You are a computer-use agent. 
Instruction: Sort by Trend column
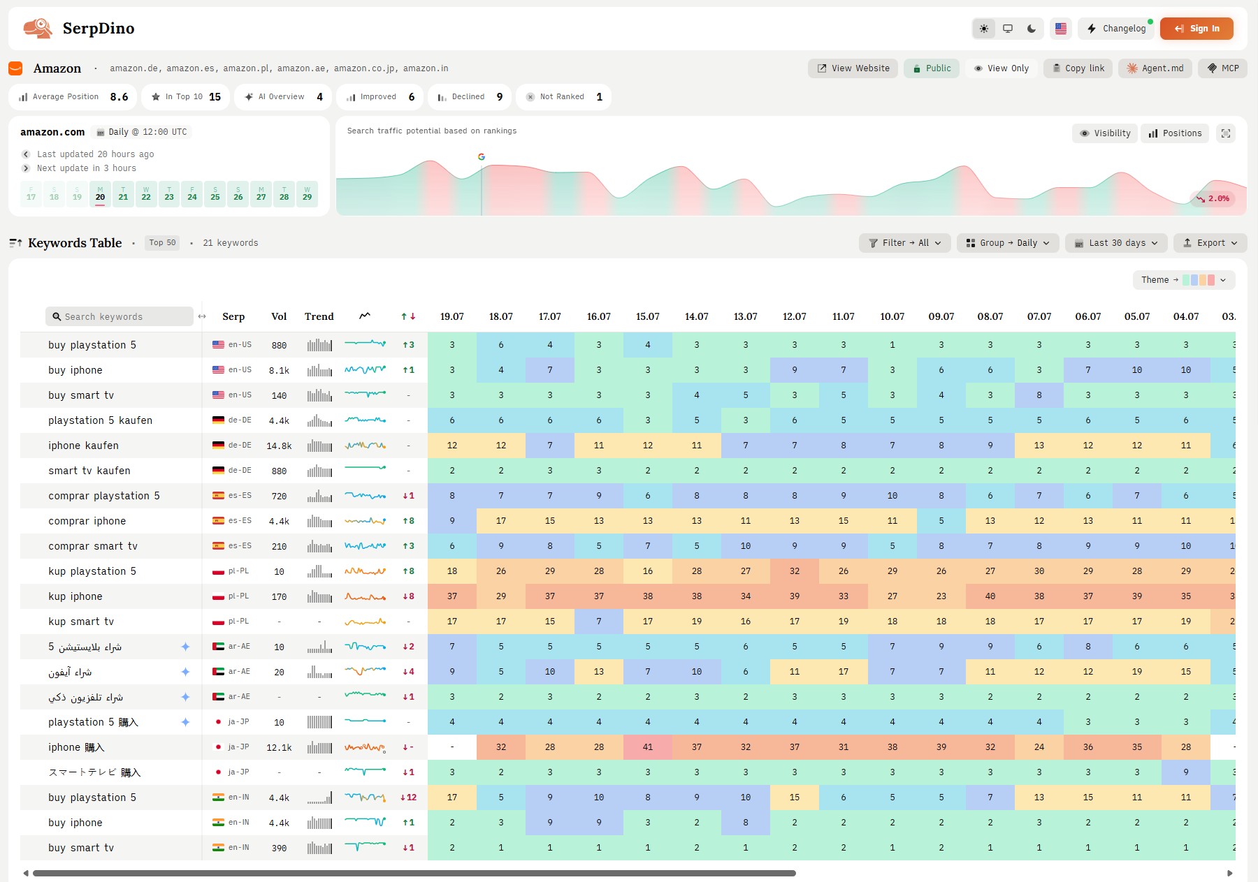[319, 316]
